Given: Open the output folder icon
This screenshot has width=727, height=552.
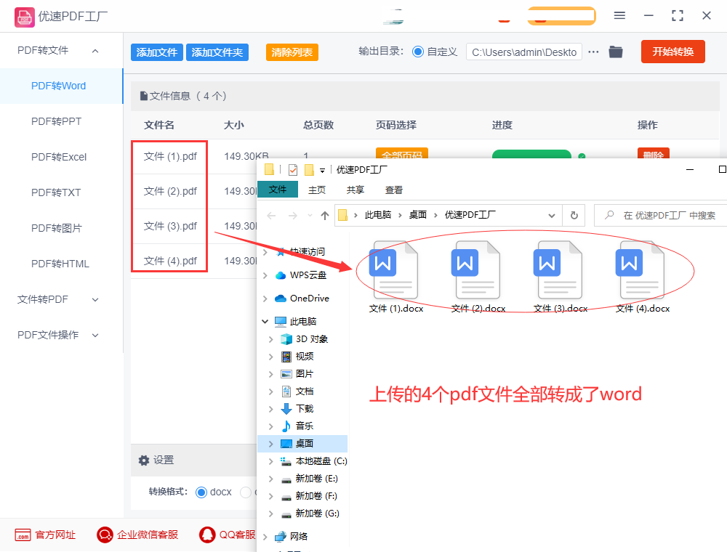Looking at the screenshot, I should click(616, 52).
